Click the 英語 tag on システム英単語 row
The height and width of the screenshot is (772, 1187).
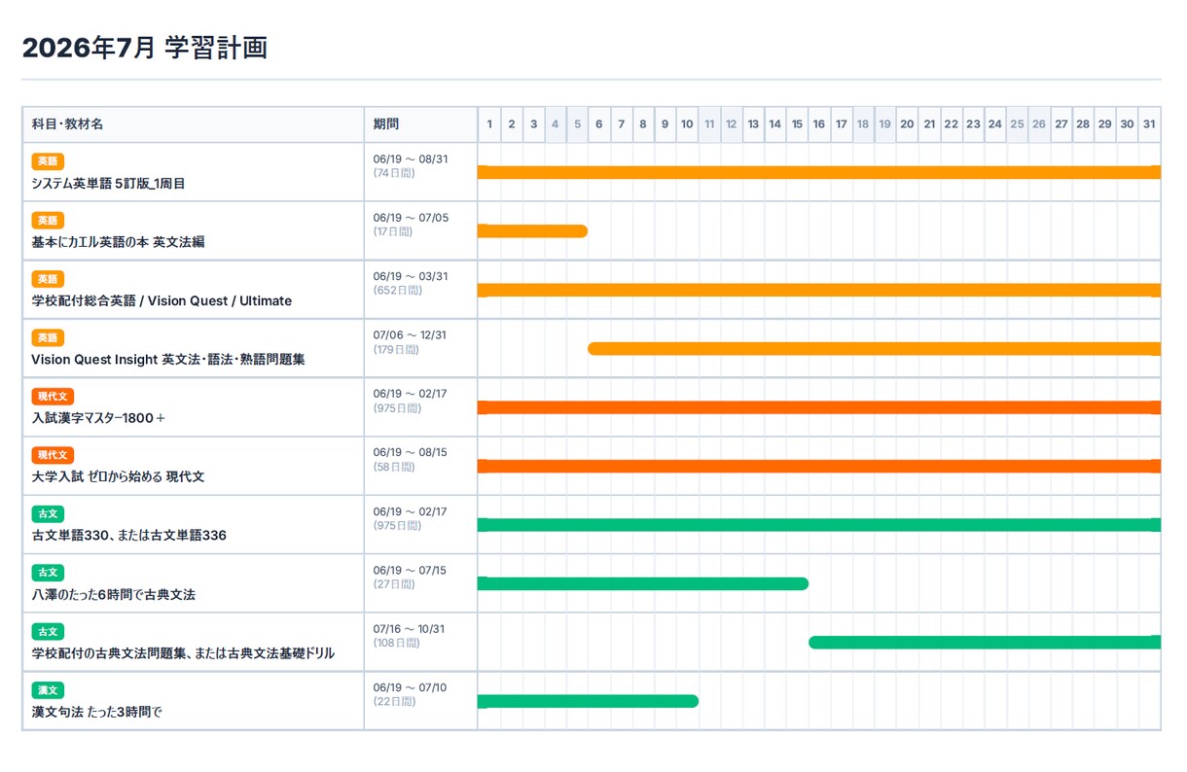coord(48,161)
